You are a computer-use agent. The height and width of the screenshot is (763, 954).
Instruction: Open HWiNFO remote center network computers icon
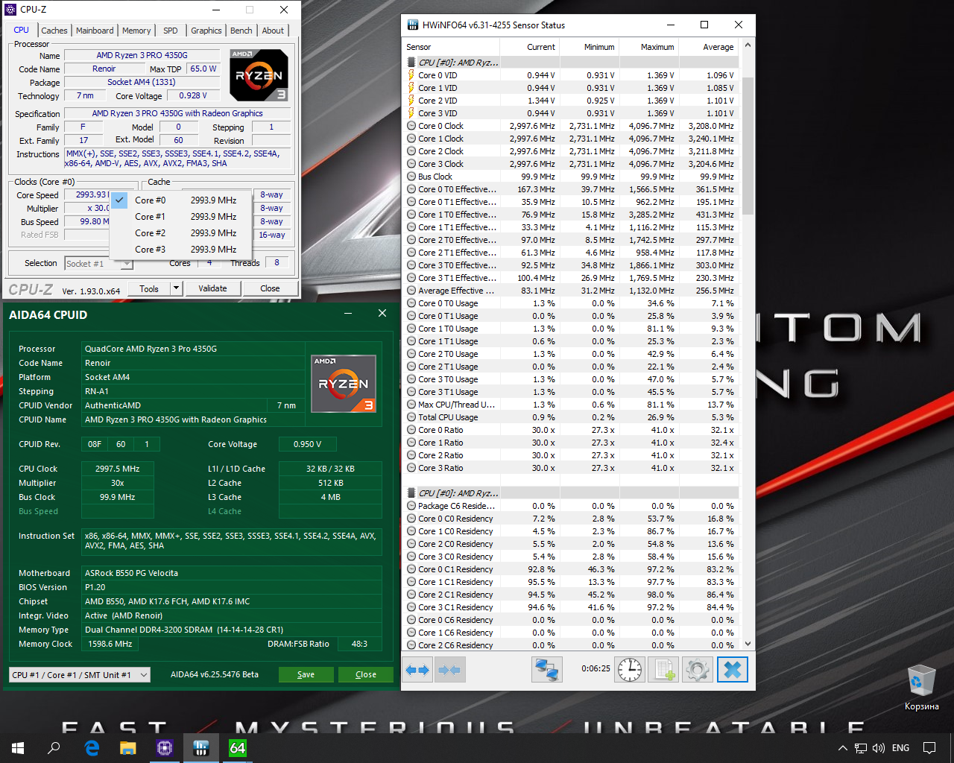(x=546, y=670)
